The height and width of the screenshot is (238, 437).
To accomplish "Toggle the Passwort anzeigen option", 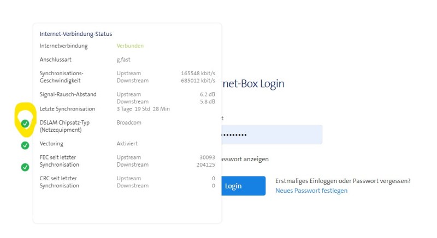I will pyautogui.click(x=245, y=159).
